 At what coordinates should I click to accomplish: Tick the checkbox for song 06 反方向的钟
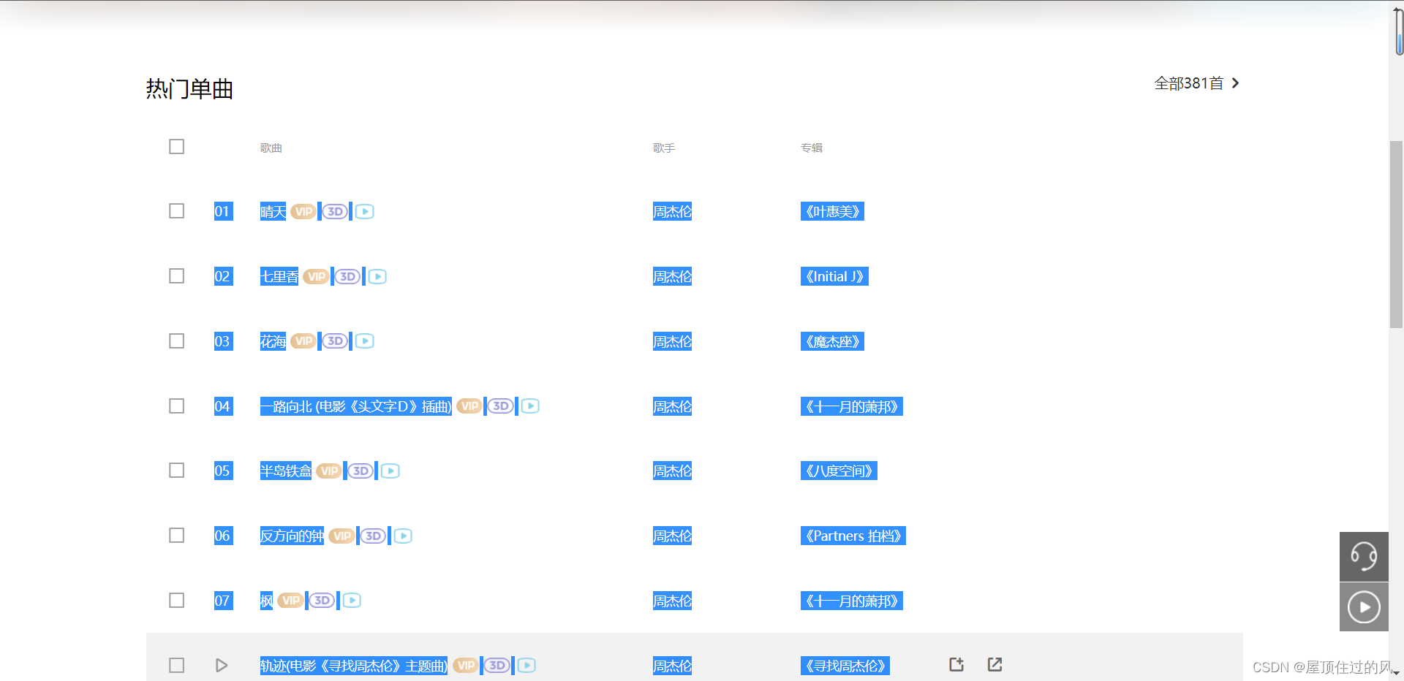pos(176,536)
